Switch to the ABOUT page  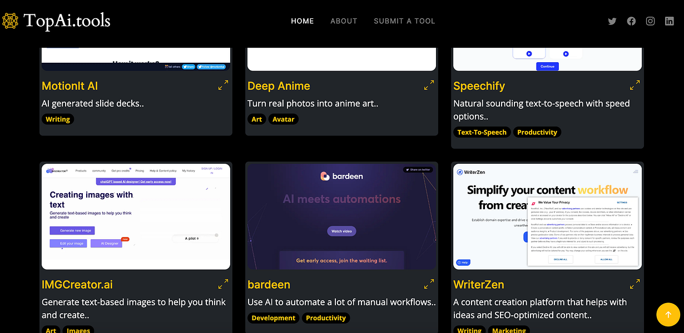click(344, 21)
